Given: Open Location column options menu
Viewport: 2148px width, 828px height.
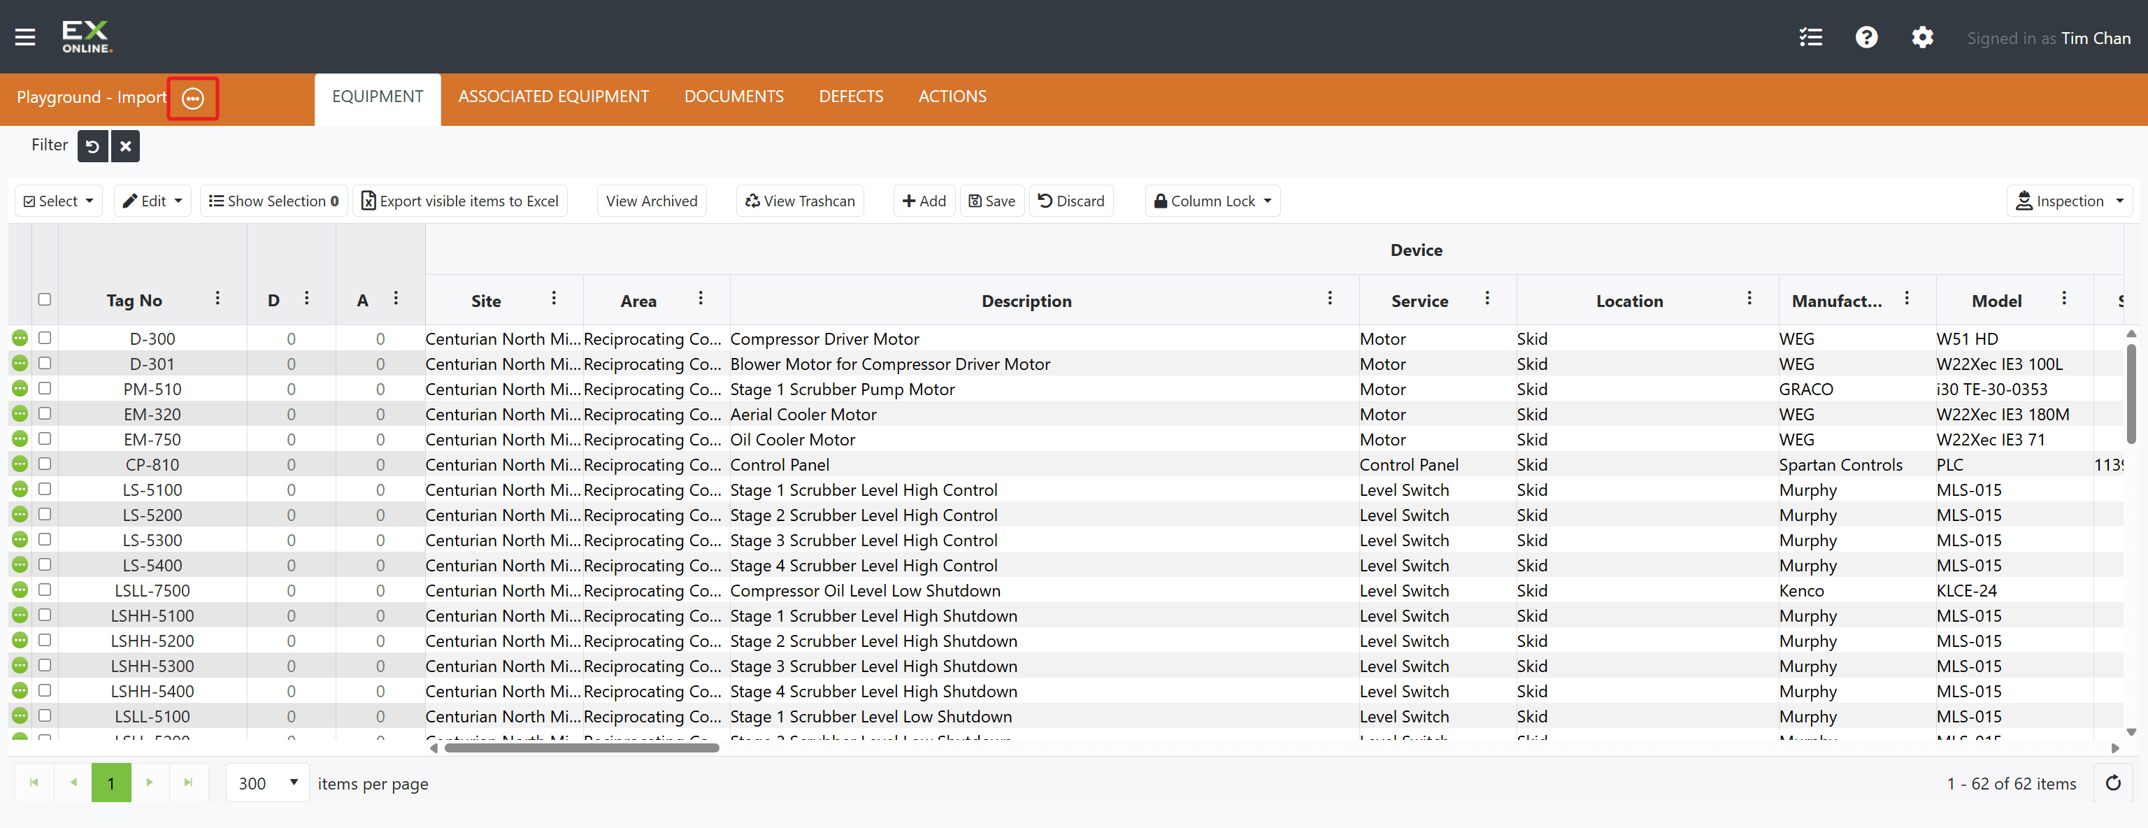Looking at the screenshot, I should click(1749, 299).
